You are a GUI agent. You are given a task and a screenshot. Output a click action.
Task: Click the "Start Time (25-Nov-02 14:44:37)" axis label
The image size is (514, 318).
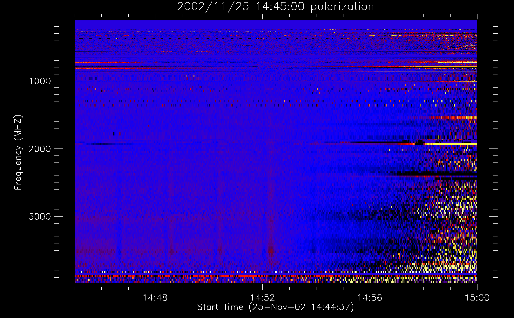pyautogui.click(x=275, y=307)
